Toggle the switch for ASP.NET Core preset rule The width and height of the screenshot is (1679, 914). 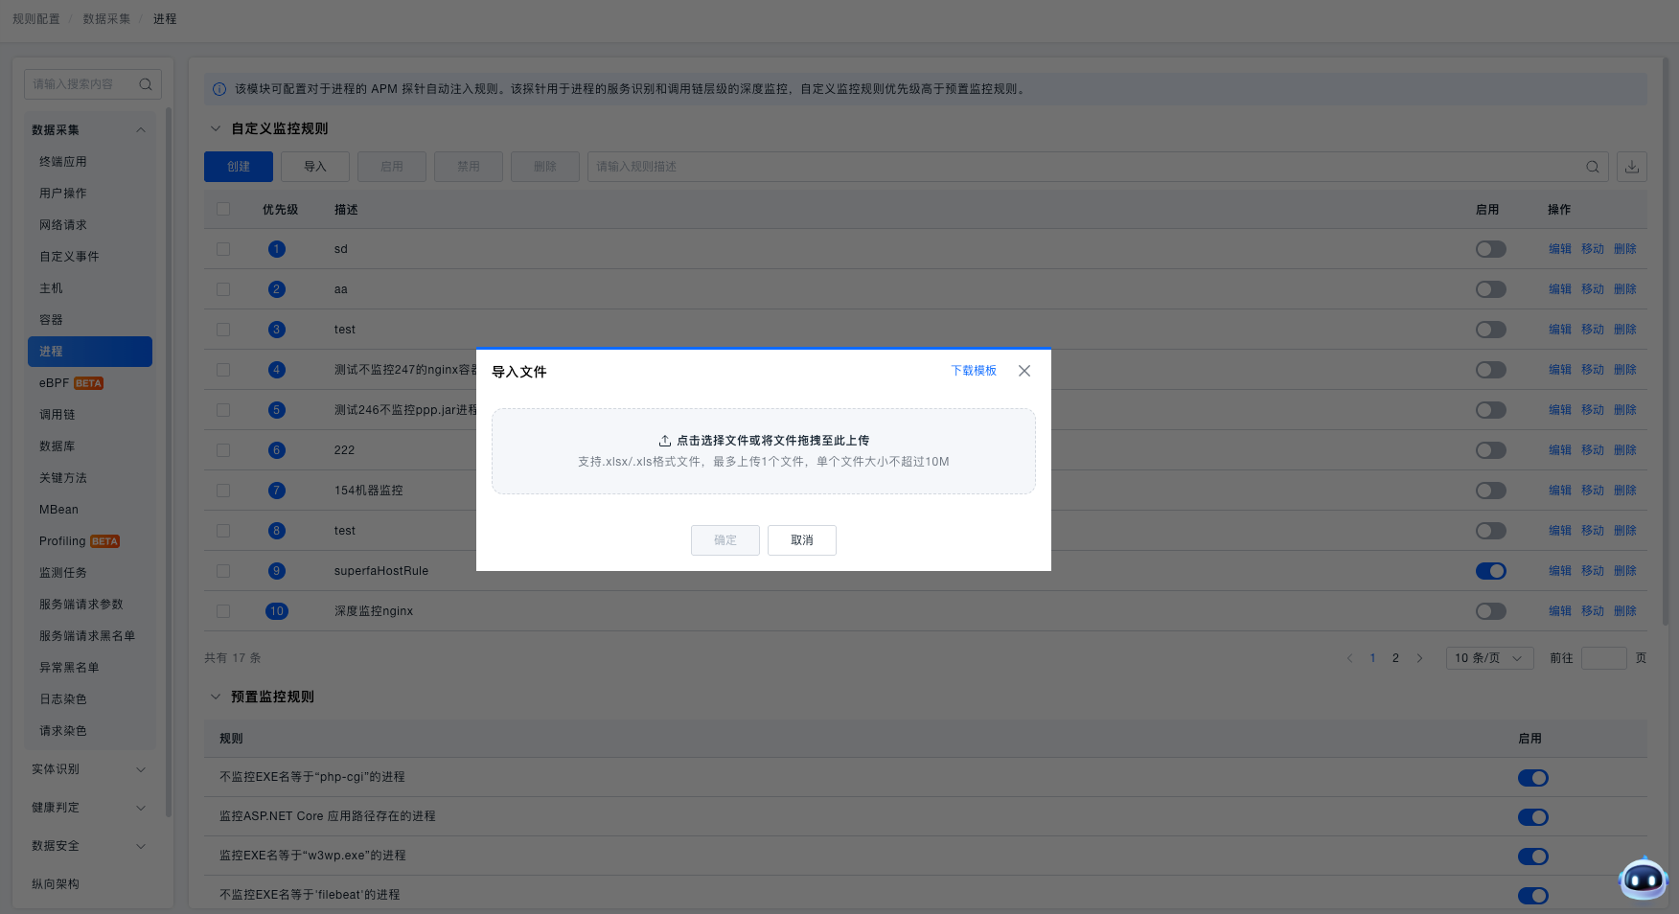pos(1533,817)
